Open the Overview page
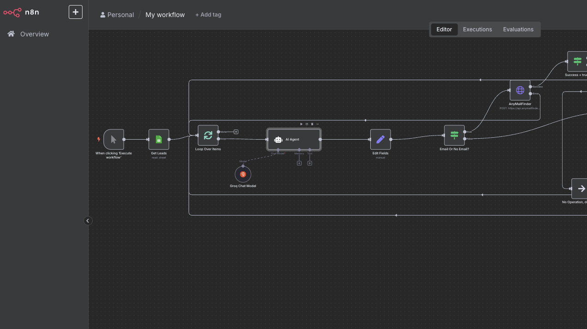This screenshot has width=587, height=329. click(34, 34)
